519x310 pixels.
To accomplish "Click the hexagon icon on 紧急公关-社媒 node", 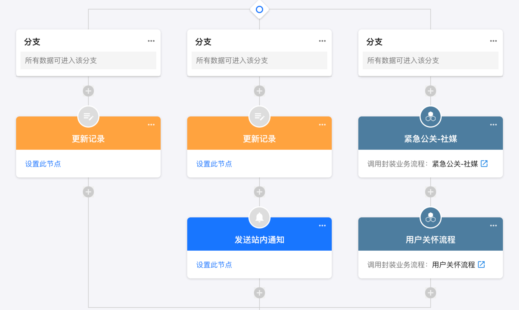I will [430, 117].
